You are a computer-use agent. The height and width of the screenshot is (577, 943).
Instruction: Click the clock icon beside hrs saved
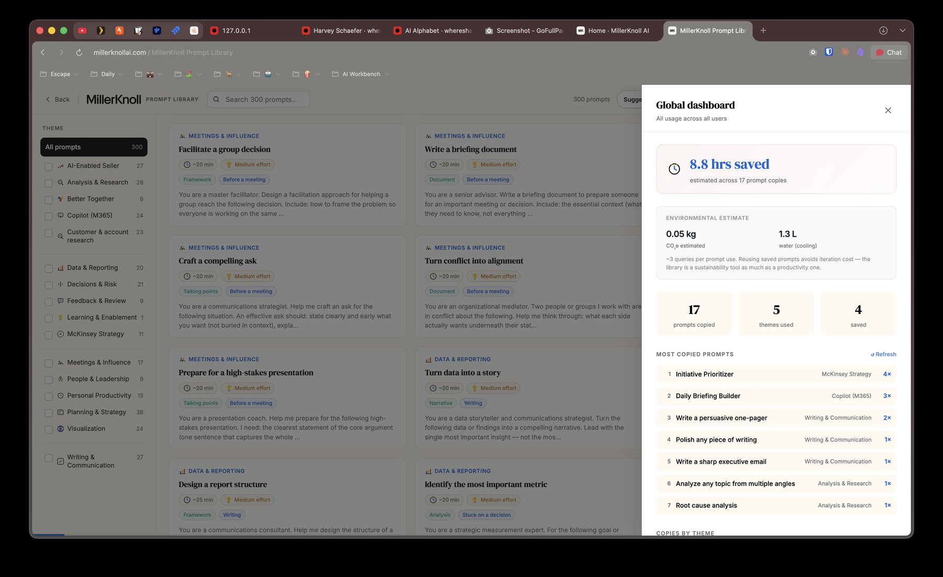tap(674, 169)
